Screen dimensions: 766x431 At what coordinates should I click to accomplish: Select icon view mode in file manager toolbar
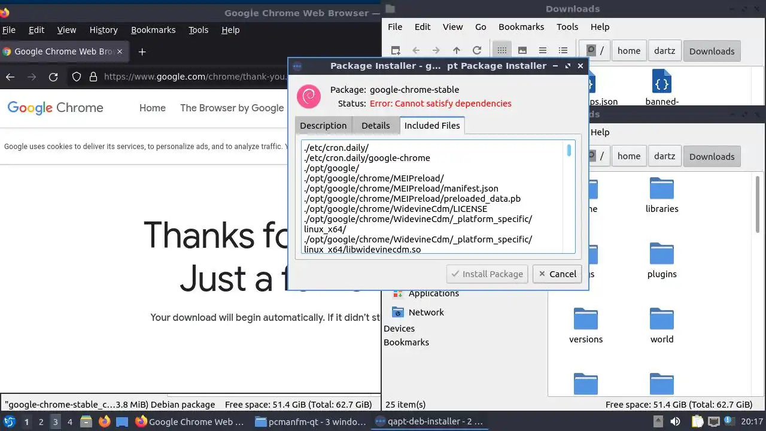click(x=502, y=51)
